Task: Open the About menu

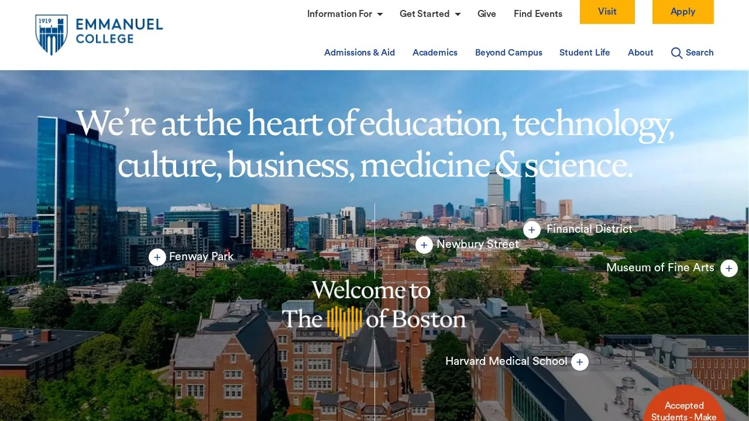Action: pyautogui.click(x=641, y=53)
